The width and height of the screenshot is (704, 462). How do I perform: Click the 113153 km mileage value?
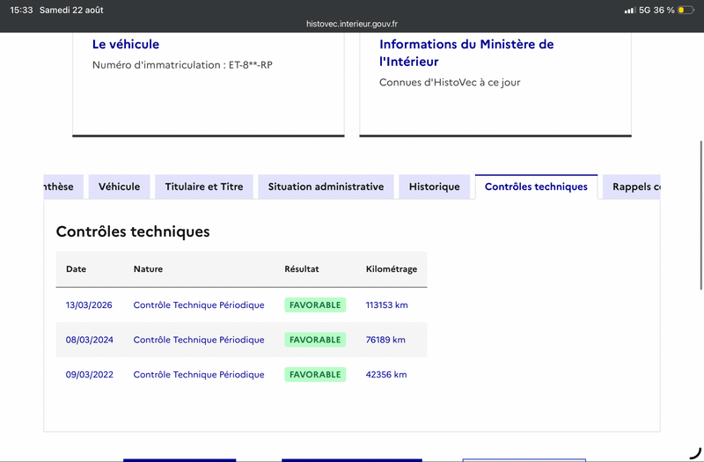coord(386,304)
